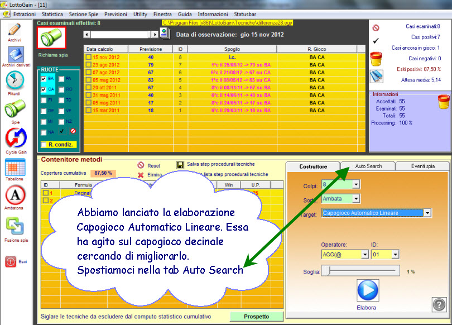This screenshot has height=325, width=452.
Task: Open the question mark help icon
Action: click(439, 304)
